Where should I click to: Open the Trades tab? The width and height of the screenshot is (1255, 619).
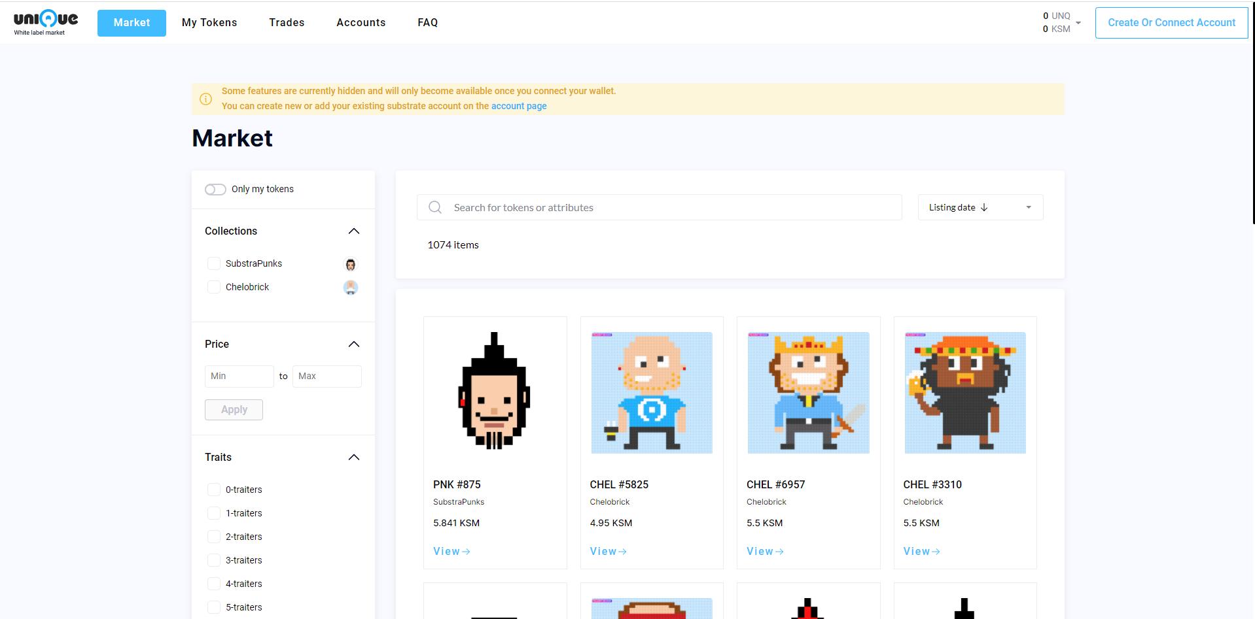pyautogui.click(x=287, y=23)
